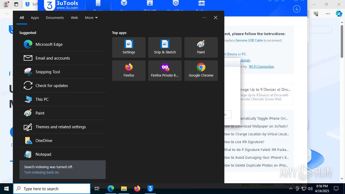Screen dimensions: 345x194
Task: Open Email and accounts suggestion
Action: click(63, 58)
